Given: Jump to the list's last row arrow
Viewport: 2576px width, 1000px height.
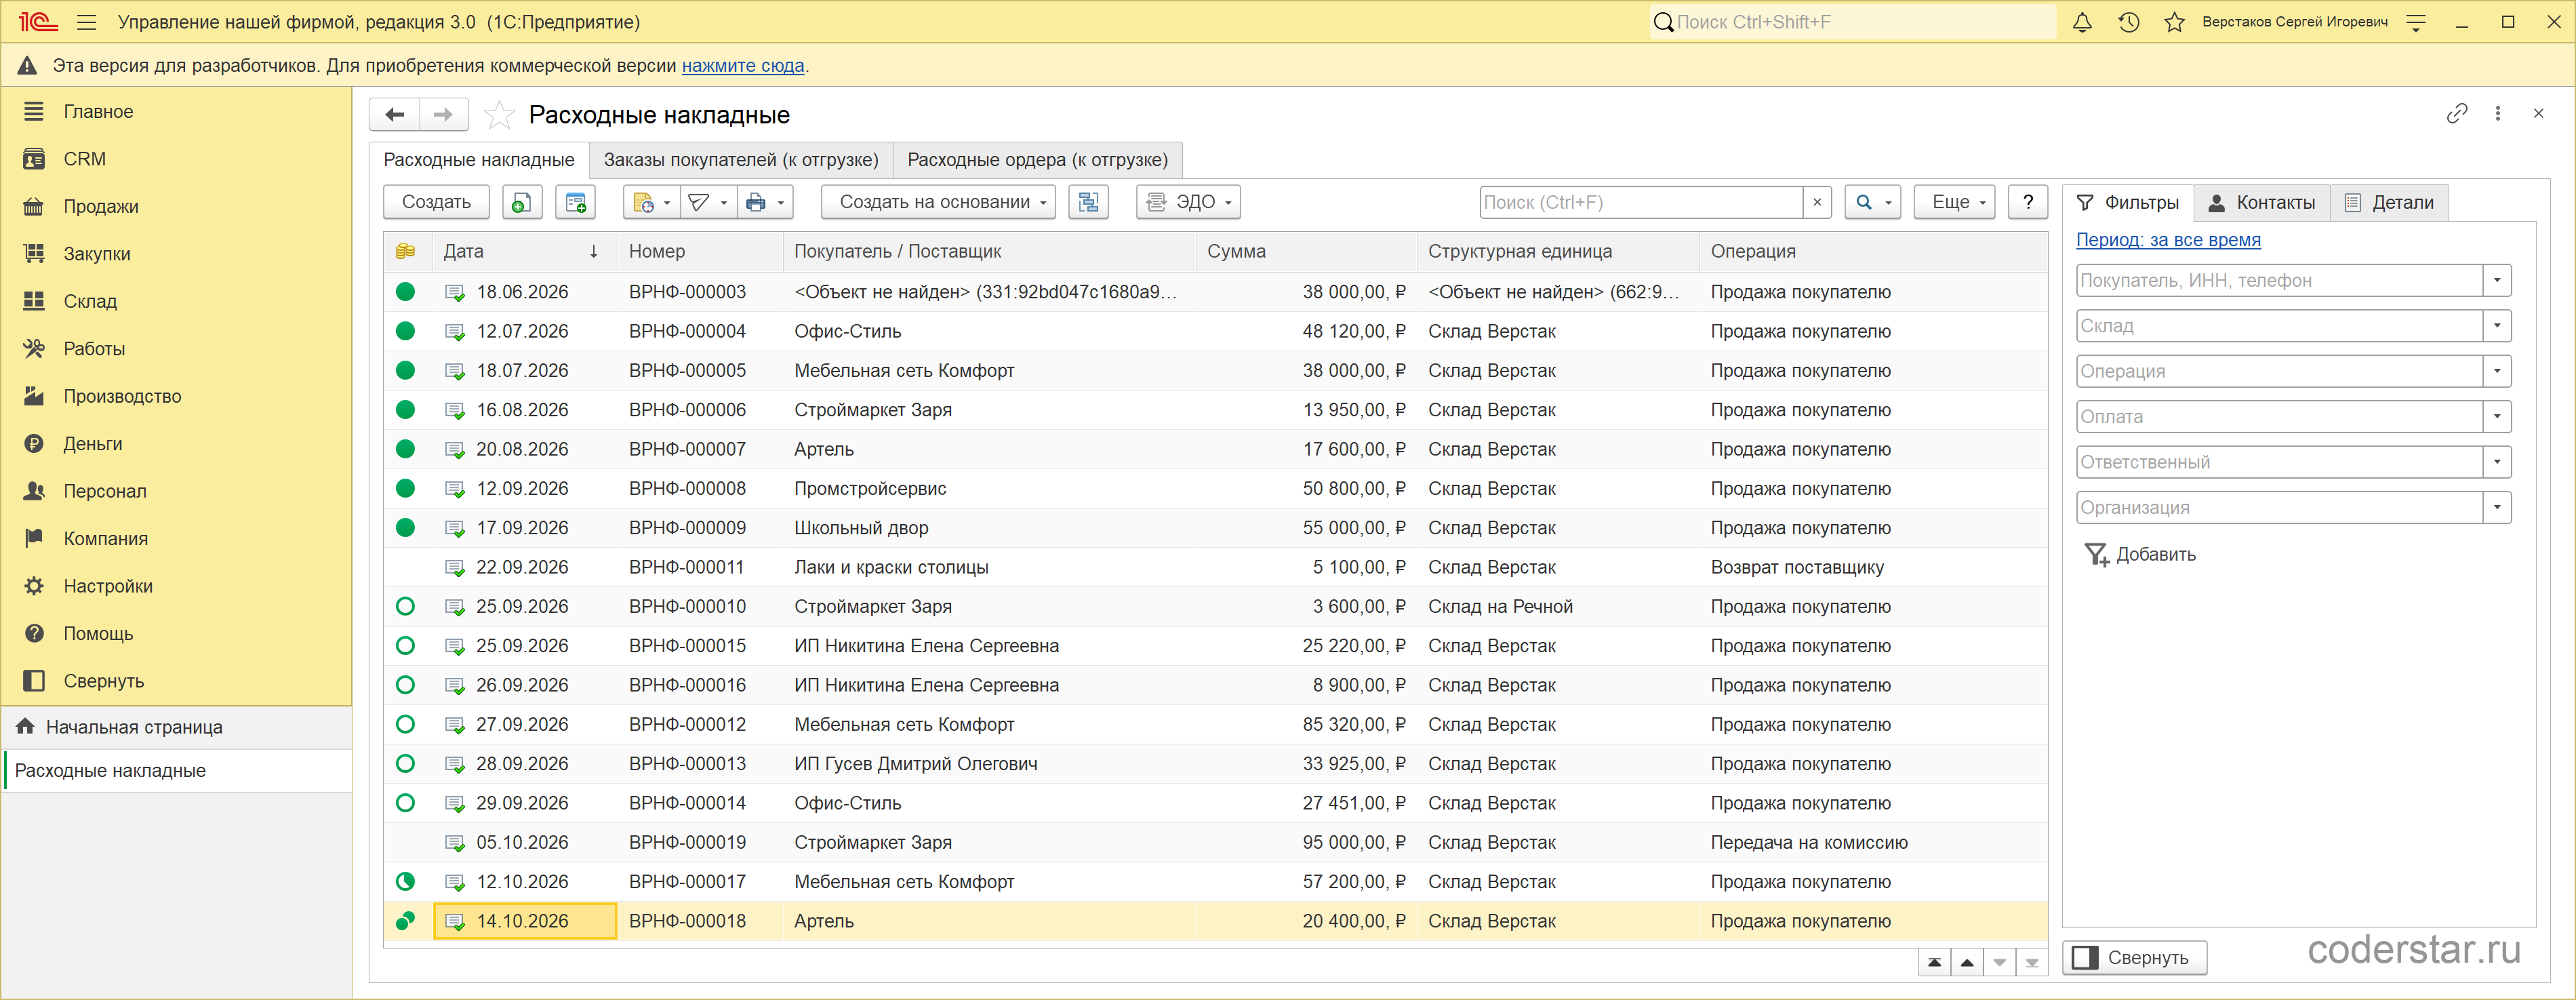Looking at the screenshot, I should [2031, 963].
